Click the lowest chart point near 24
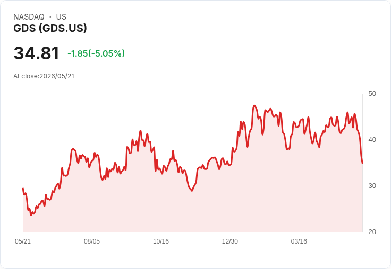The width and height of the screenshot is (391, 269). point(31,215)
